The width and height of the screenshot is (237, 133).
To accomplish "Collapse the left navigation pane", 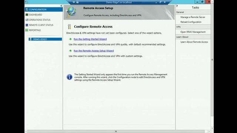I will pyautogui.click(x=61, y=6).
